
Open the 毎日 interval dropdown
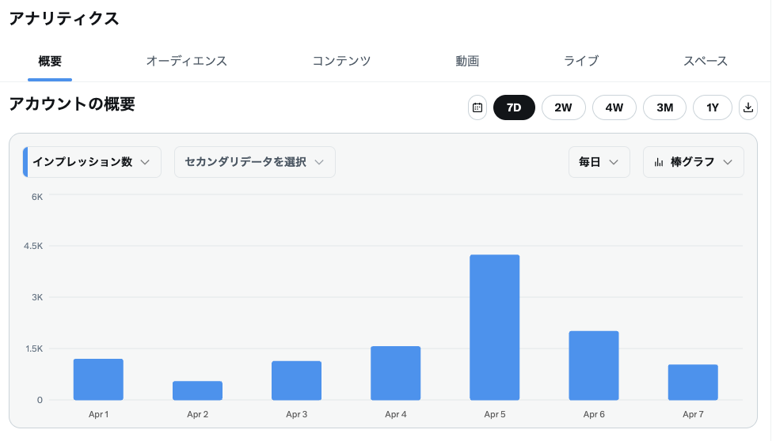[599, 162]
